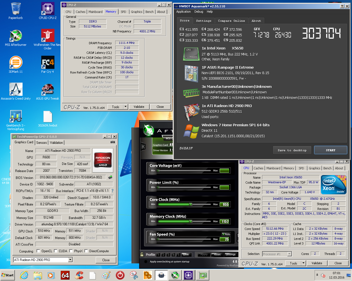Select Afterburner profile slot 1
This screenshot has width=352, height=281.
click(x=158, y=255)
